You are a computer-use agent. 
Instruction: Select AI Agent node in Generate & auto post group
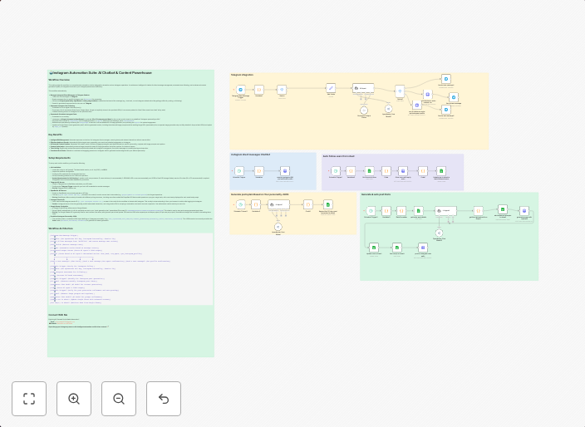pos(445,211)
